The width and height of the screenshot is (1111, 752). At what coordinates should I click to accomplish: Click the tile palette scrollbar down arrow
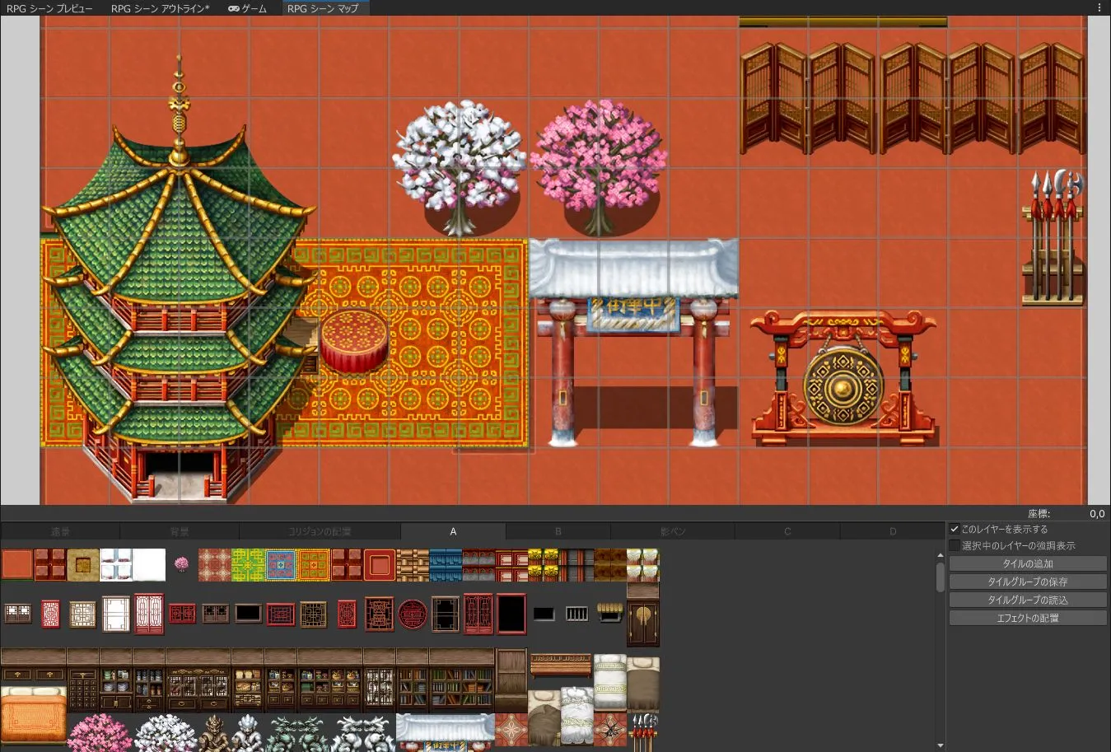(x=940, y=745)
